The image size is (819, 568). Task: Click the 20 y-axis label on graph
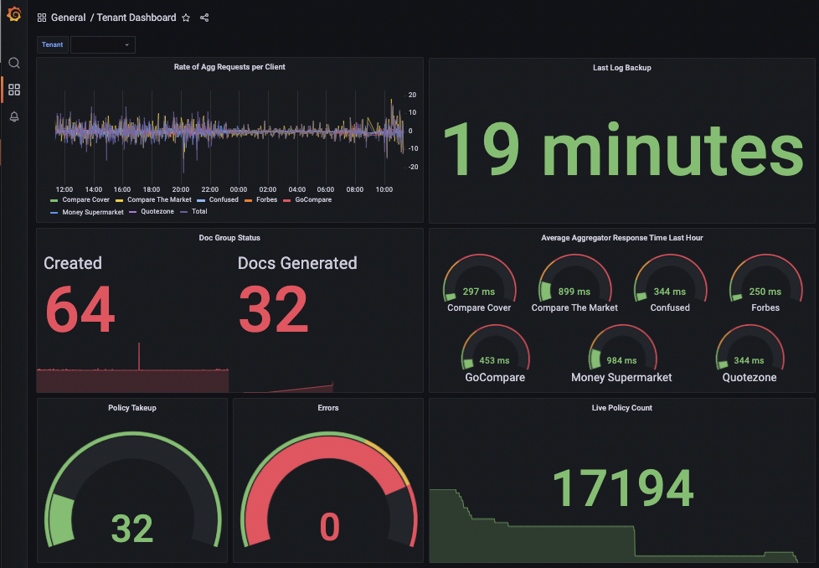pyautogui.click(x=412, y=96)
